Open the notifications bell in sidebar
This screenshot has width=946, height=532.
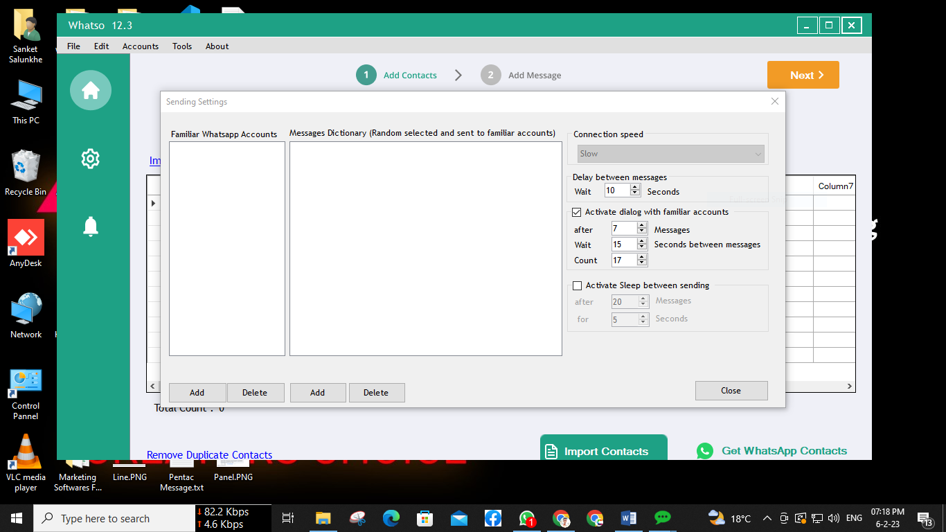coord(91,227)
